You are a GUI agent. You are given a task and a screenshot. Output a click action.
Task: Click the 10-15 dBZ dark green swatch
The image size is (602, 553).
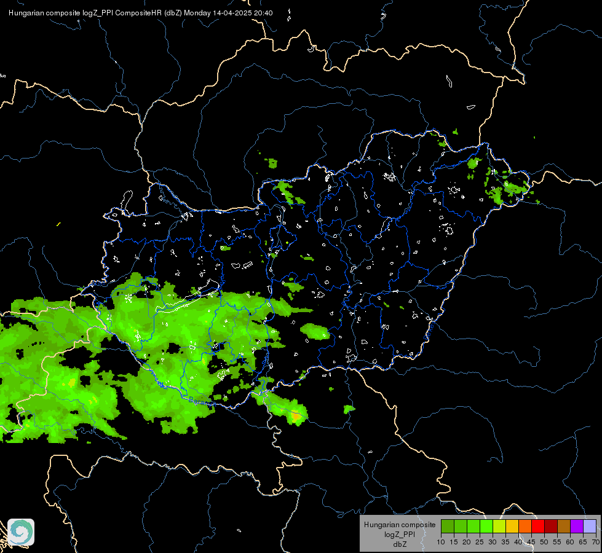pyautogui.click(x=448, y=526)
